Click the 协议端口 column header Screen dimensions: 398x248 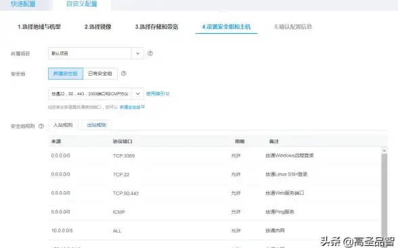point(123,141)
